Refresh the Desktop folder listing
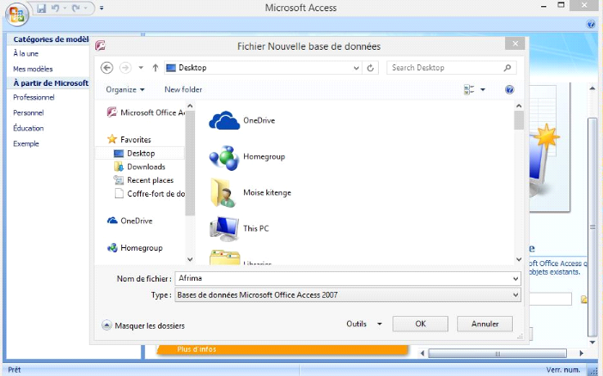Image resolution: width=603 pixels, height=376 pixels. tap(371, 68)
